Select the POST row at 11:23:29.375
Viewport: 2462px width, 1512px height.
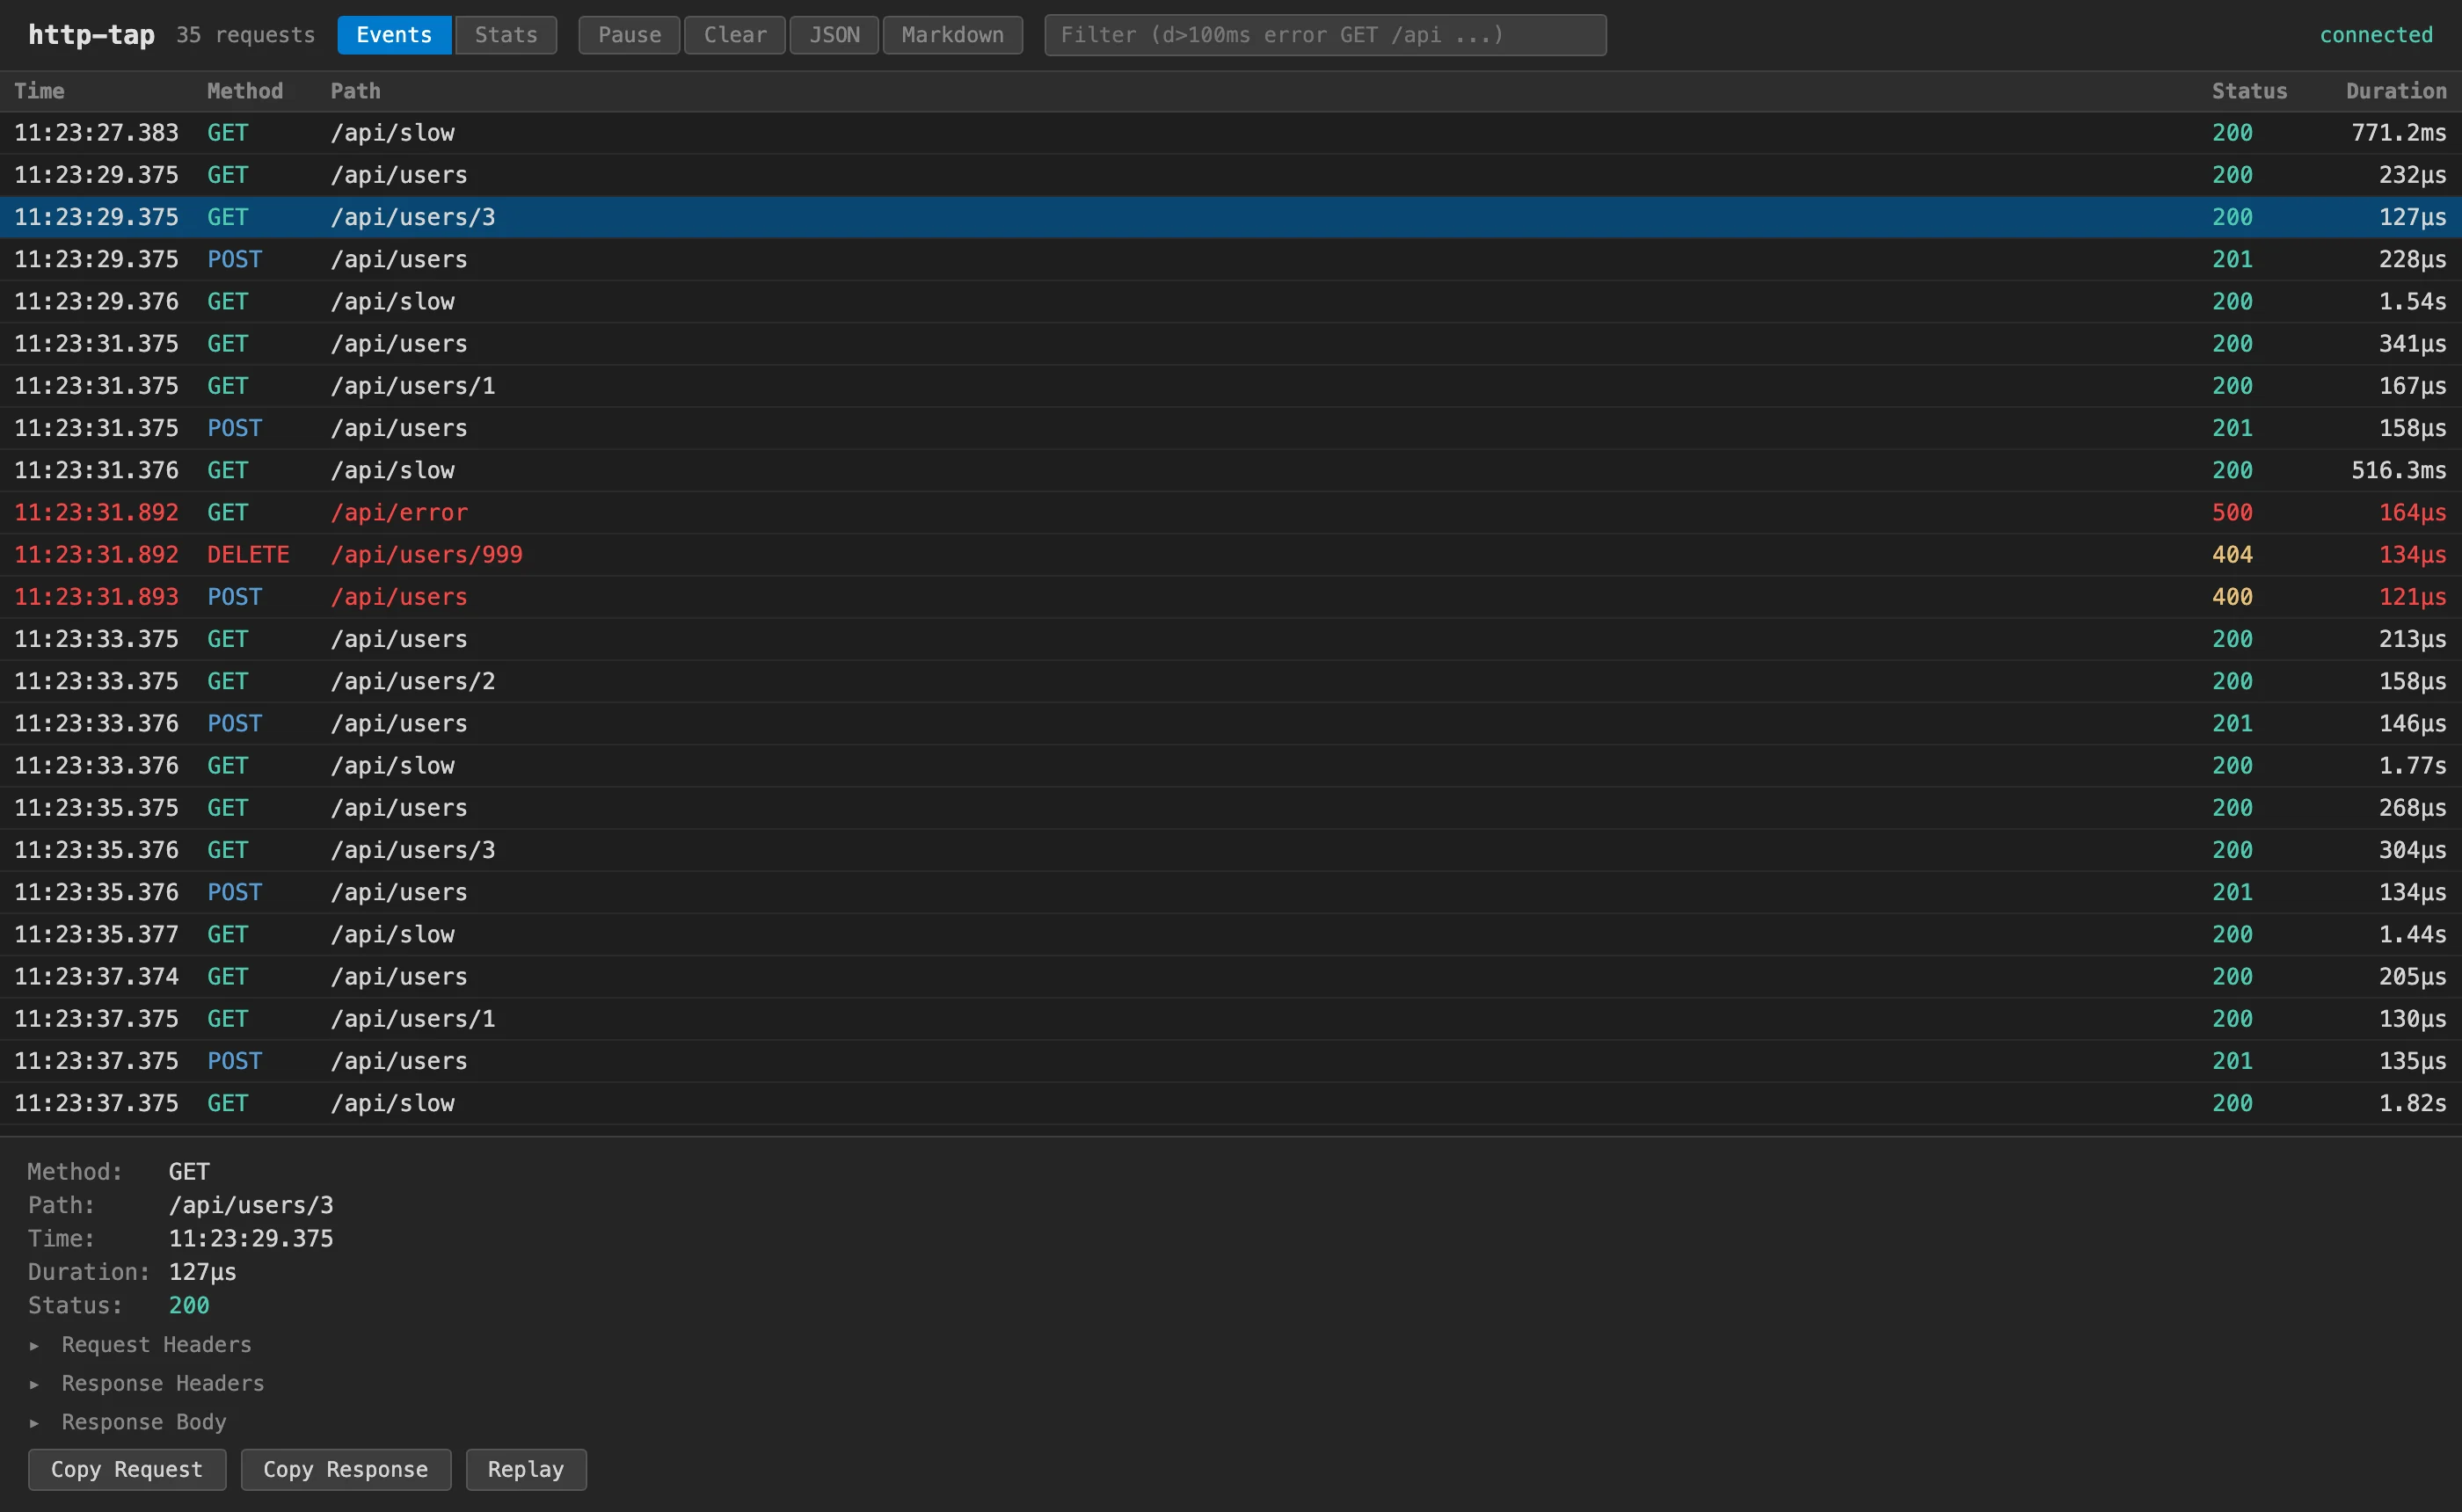coord(1231,259)
